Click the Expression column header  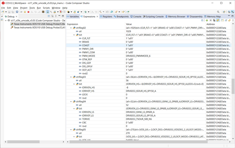pyautogui.click(x=73, y=24)
